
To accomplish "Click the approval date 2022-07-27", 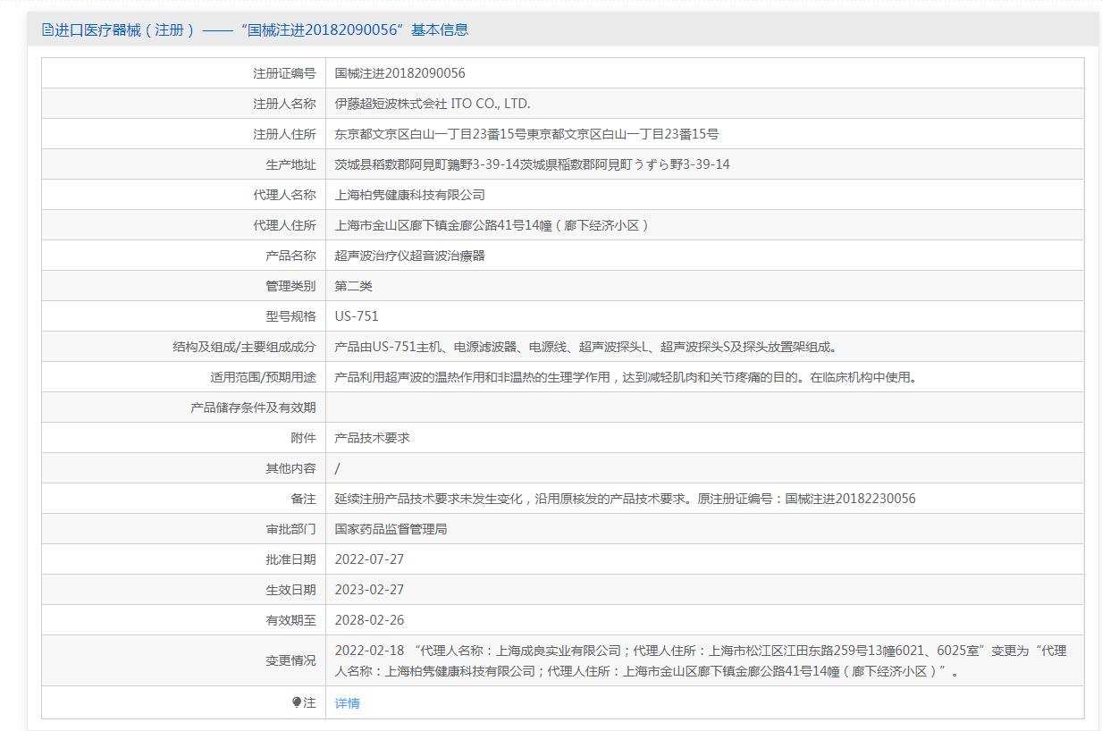I will (x=369, y=559).
